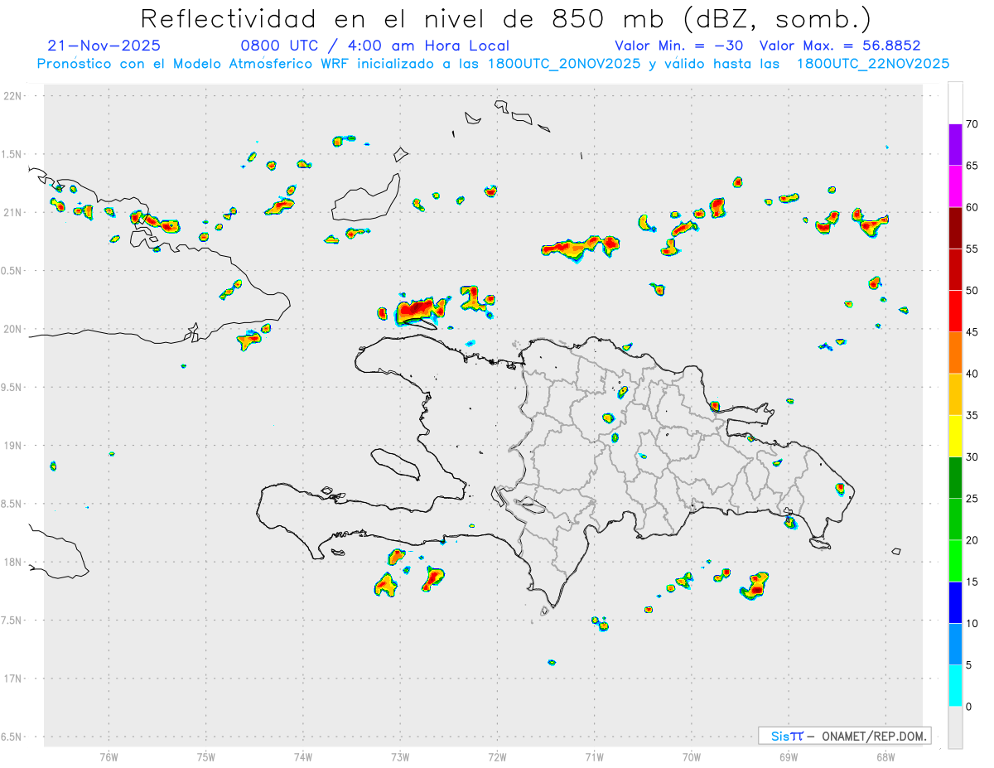Select the 72W longitude axis label
The height and width of the screenshot is (768, 994).
coord(497,757)
